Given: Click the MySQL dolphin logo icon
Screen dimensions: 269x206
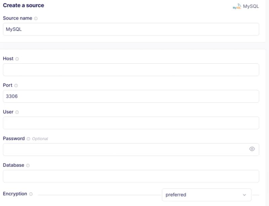Looking at the screenshot, I should [237, 6].
